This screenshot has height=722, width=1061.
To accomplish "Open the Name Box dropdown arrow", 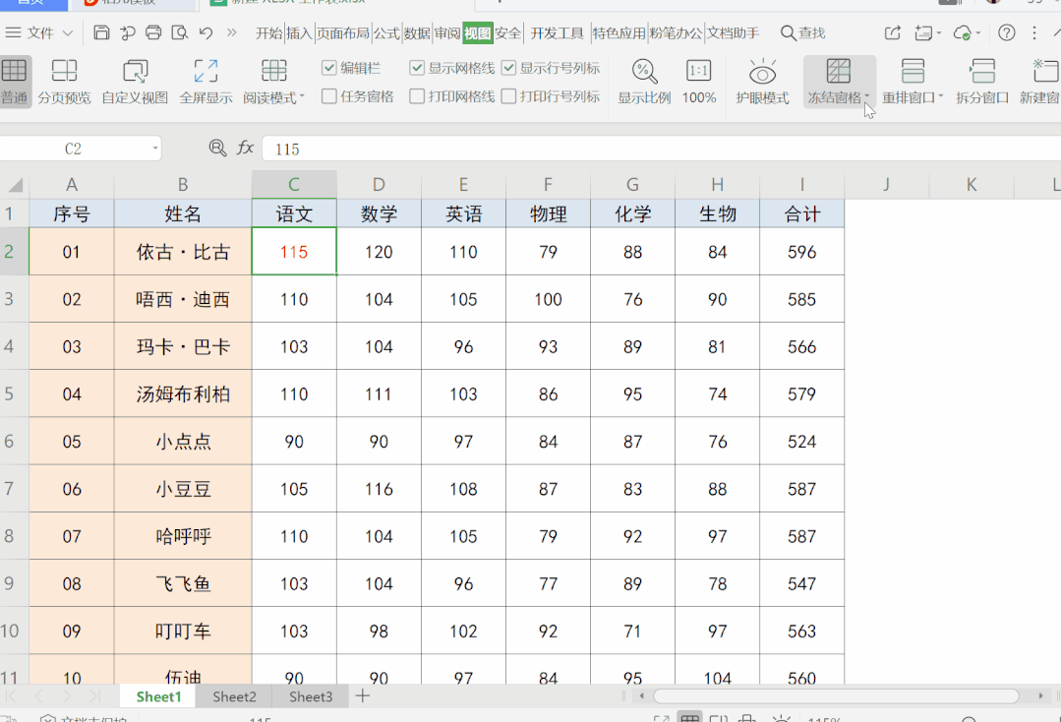I will coord(155,149).
